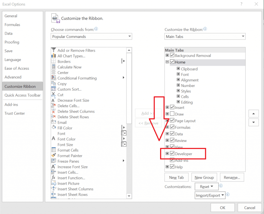This screenshot has width=264, height=214.
Task: Toggle the Help tab checkbox
Action: pos(172,167)
